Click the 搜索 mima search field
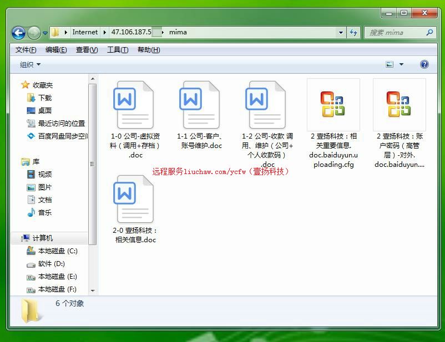445x342 pixels. point(396,33)
